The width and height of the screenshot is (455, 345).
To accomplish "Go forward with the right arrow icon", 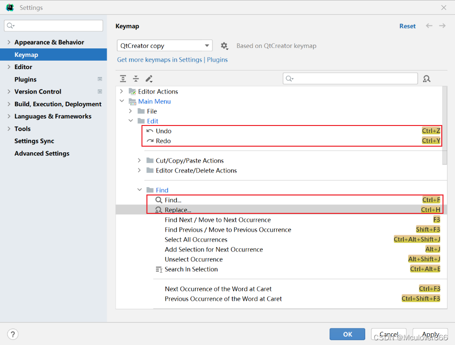I will (x=442, y=26).
